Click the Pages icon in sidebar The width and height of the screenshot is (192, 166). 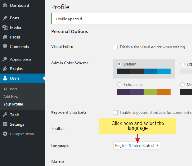pyautogui.click(x=5, y=37)
